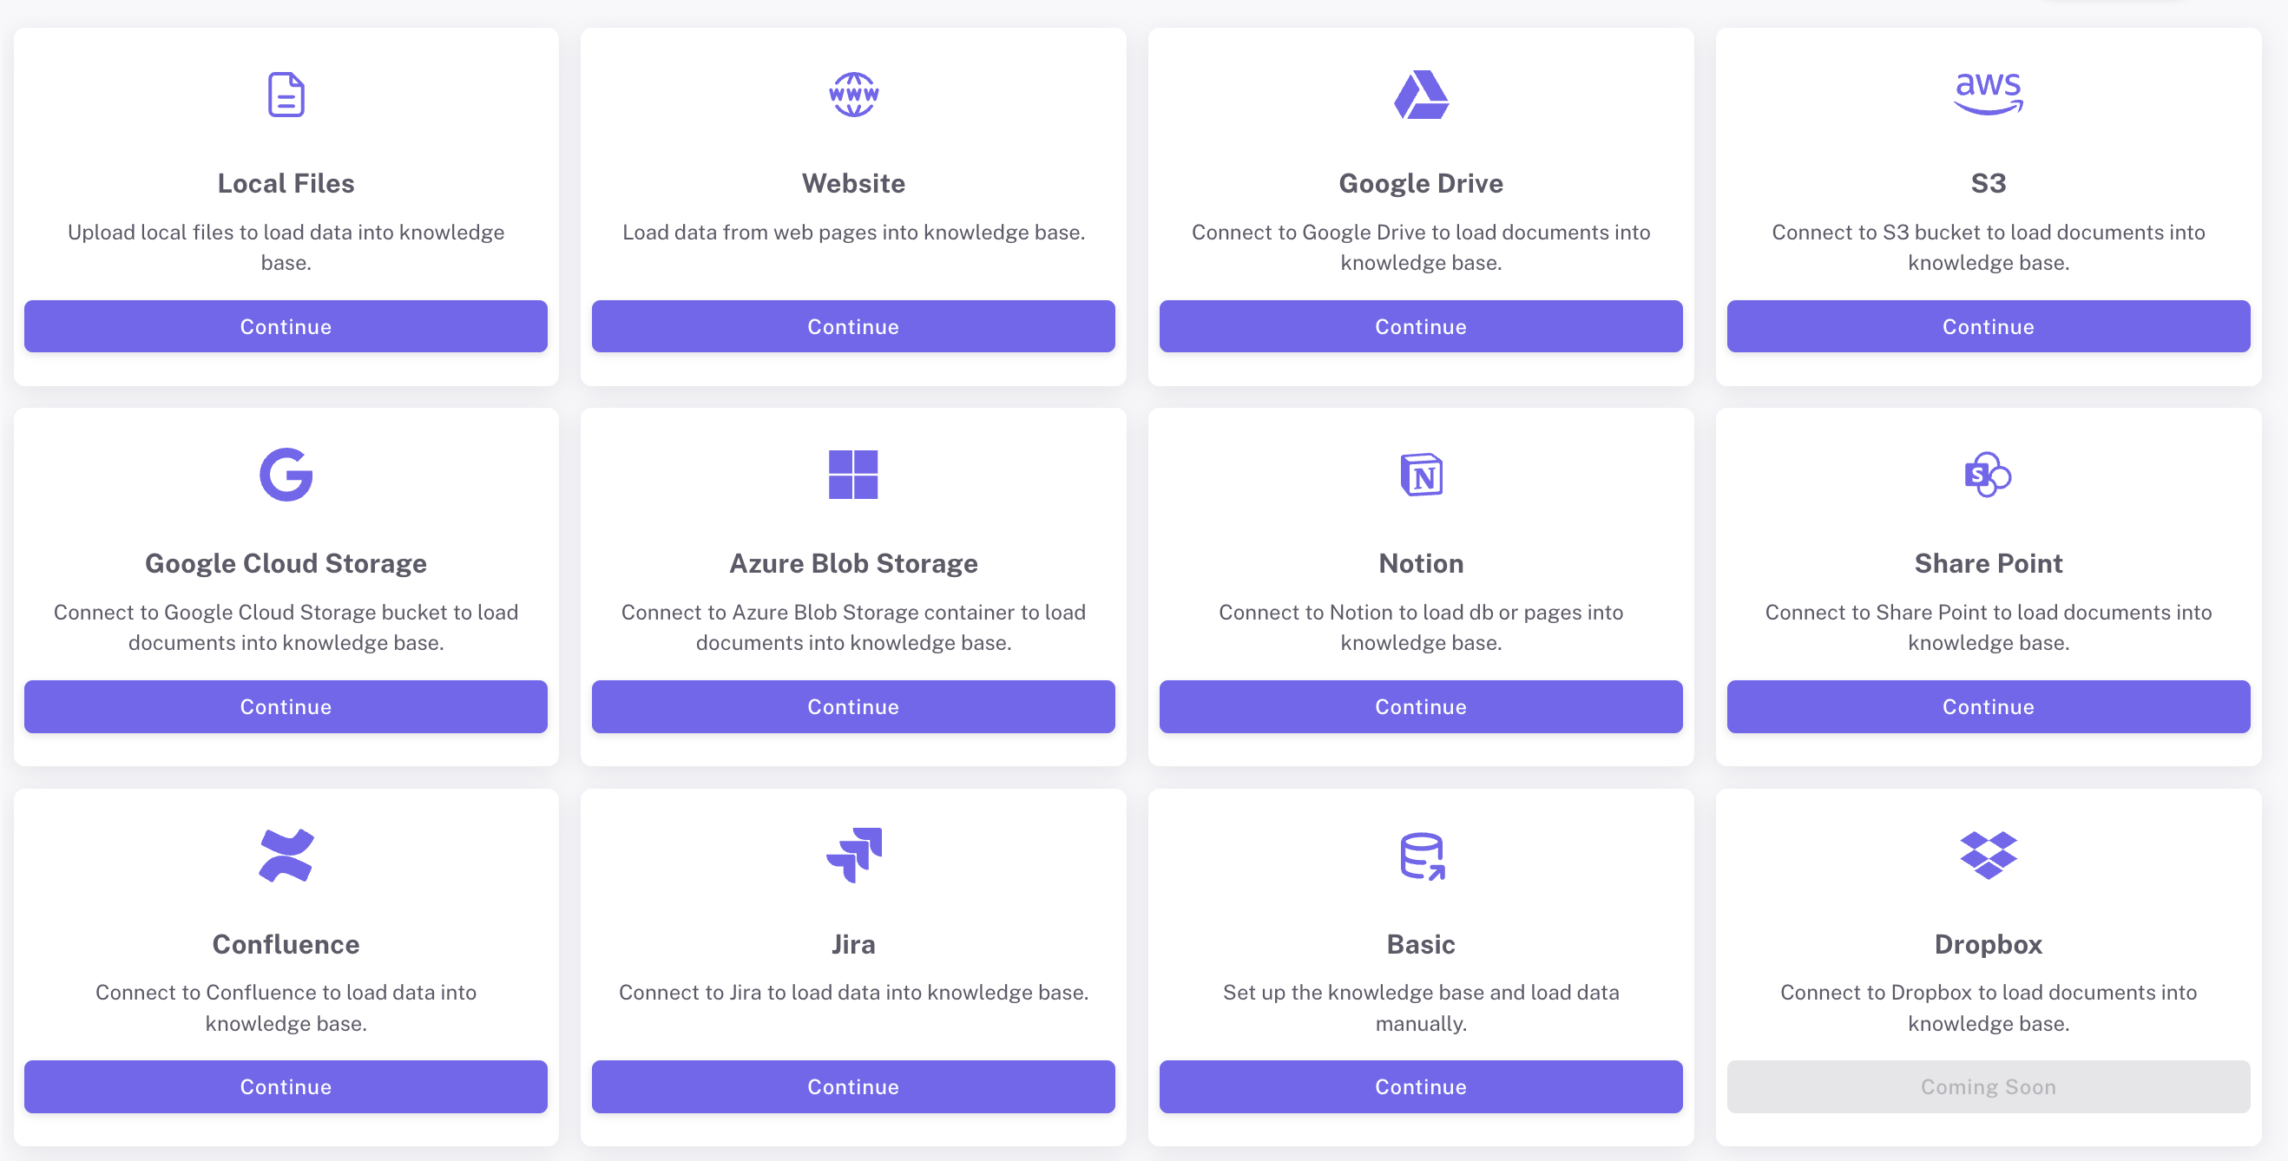Click the Dropbox logo icon
2288x1161 pixels.
[1988, 855]
